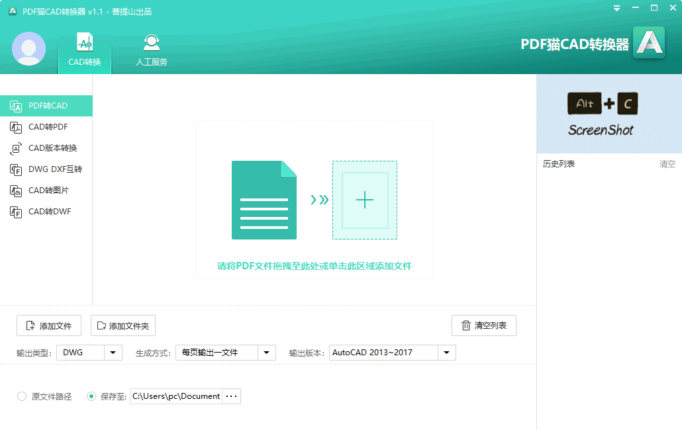Open the 人工服务 support tab
Screen dimensions: 682x430
pyautogui.click(x=152, y=51)
